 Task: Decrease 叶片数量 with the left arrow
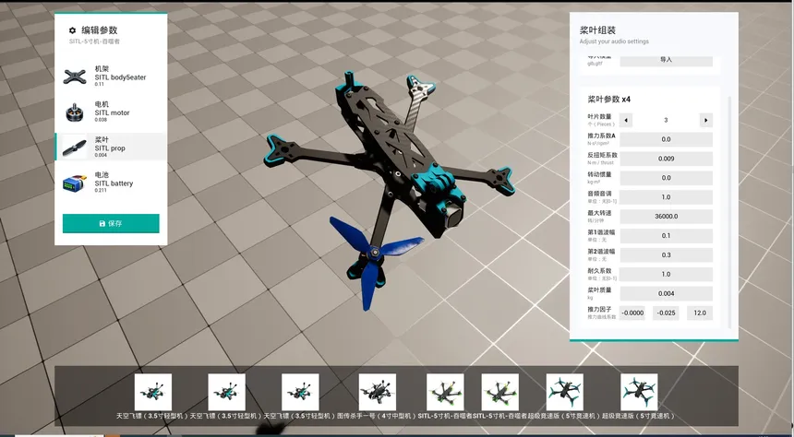(x=626, y=120)
